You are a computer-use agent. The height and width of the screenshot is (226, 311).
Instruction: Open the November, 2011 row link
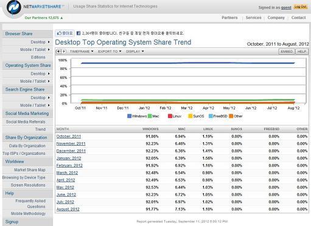[x=71, y=144]
